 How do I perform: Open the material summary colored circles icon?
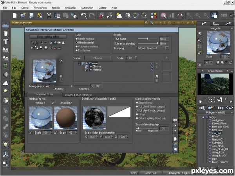[154, 15]
